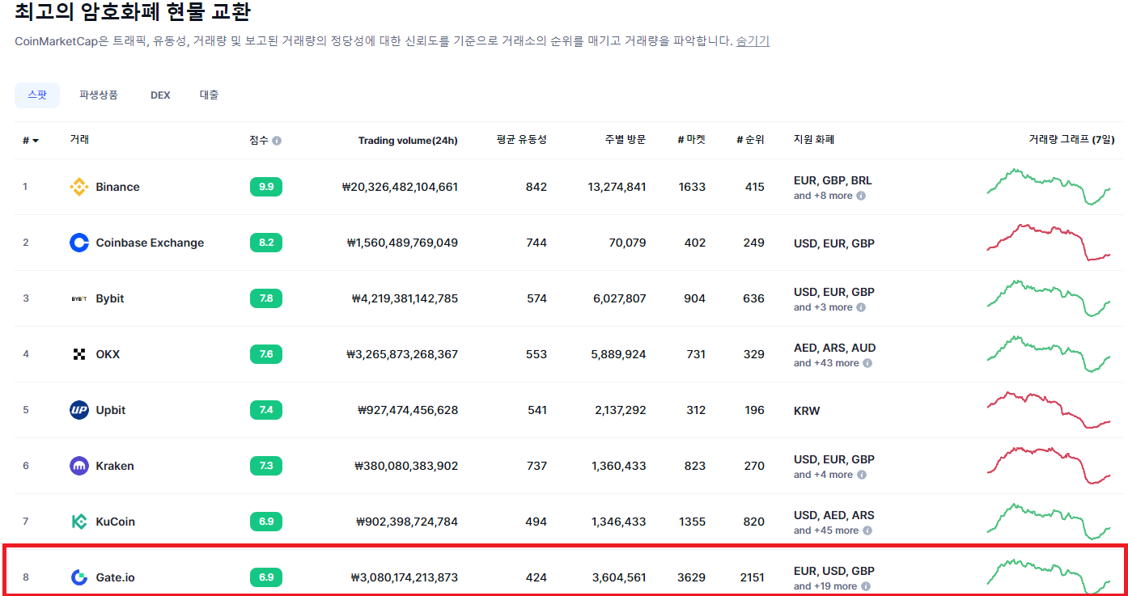Viewport: 1128px width, 596px height.
Task: Click the Coinbase Exchange logo icon
Action: tap(79, 243)
